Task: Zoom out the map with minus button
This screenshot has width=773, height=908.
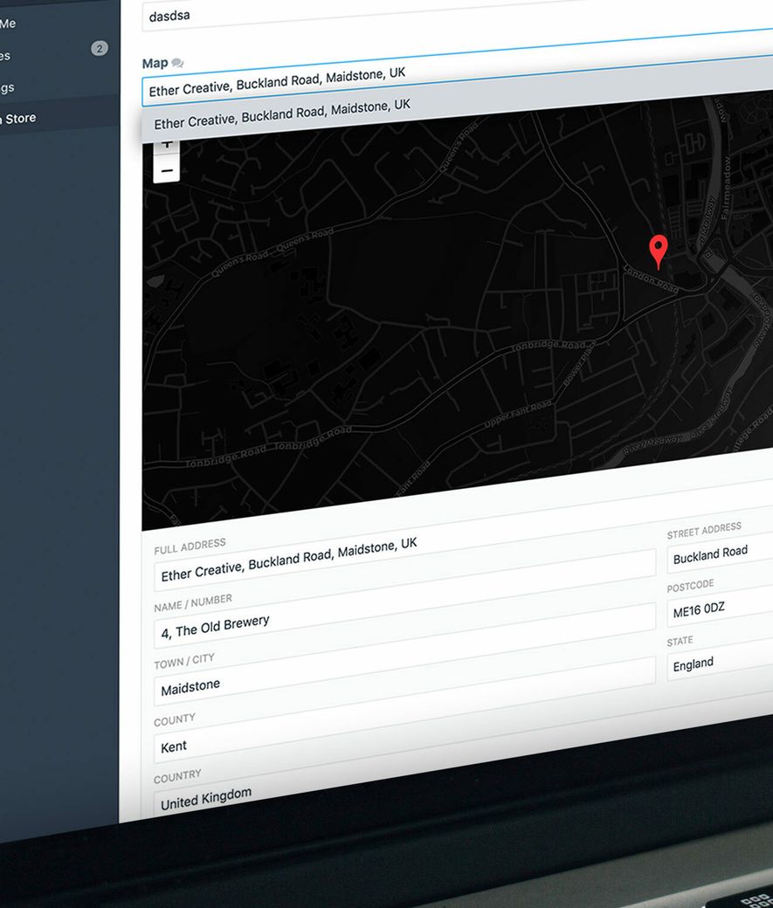Action: (x=167, y=170)
